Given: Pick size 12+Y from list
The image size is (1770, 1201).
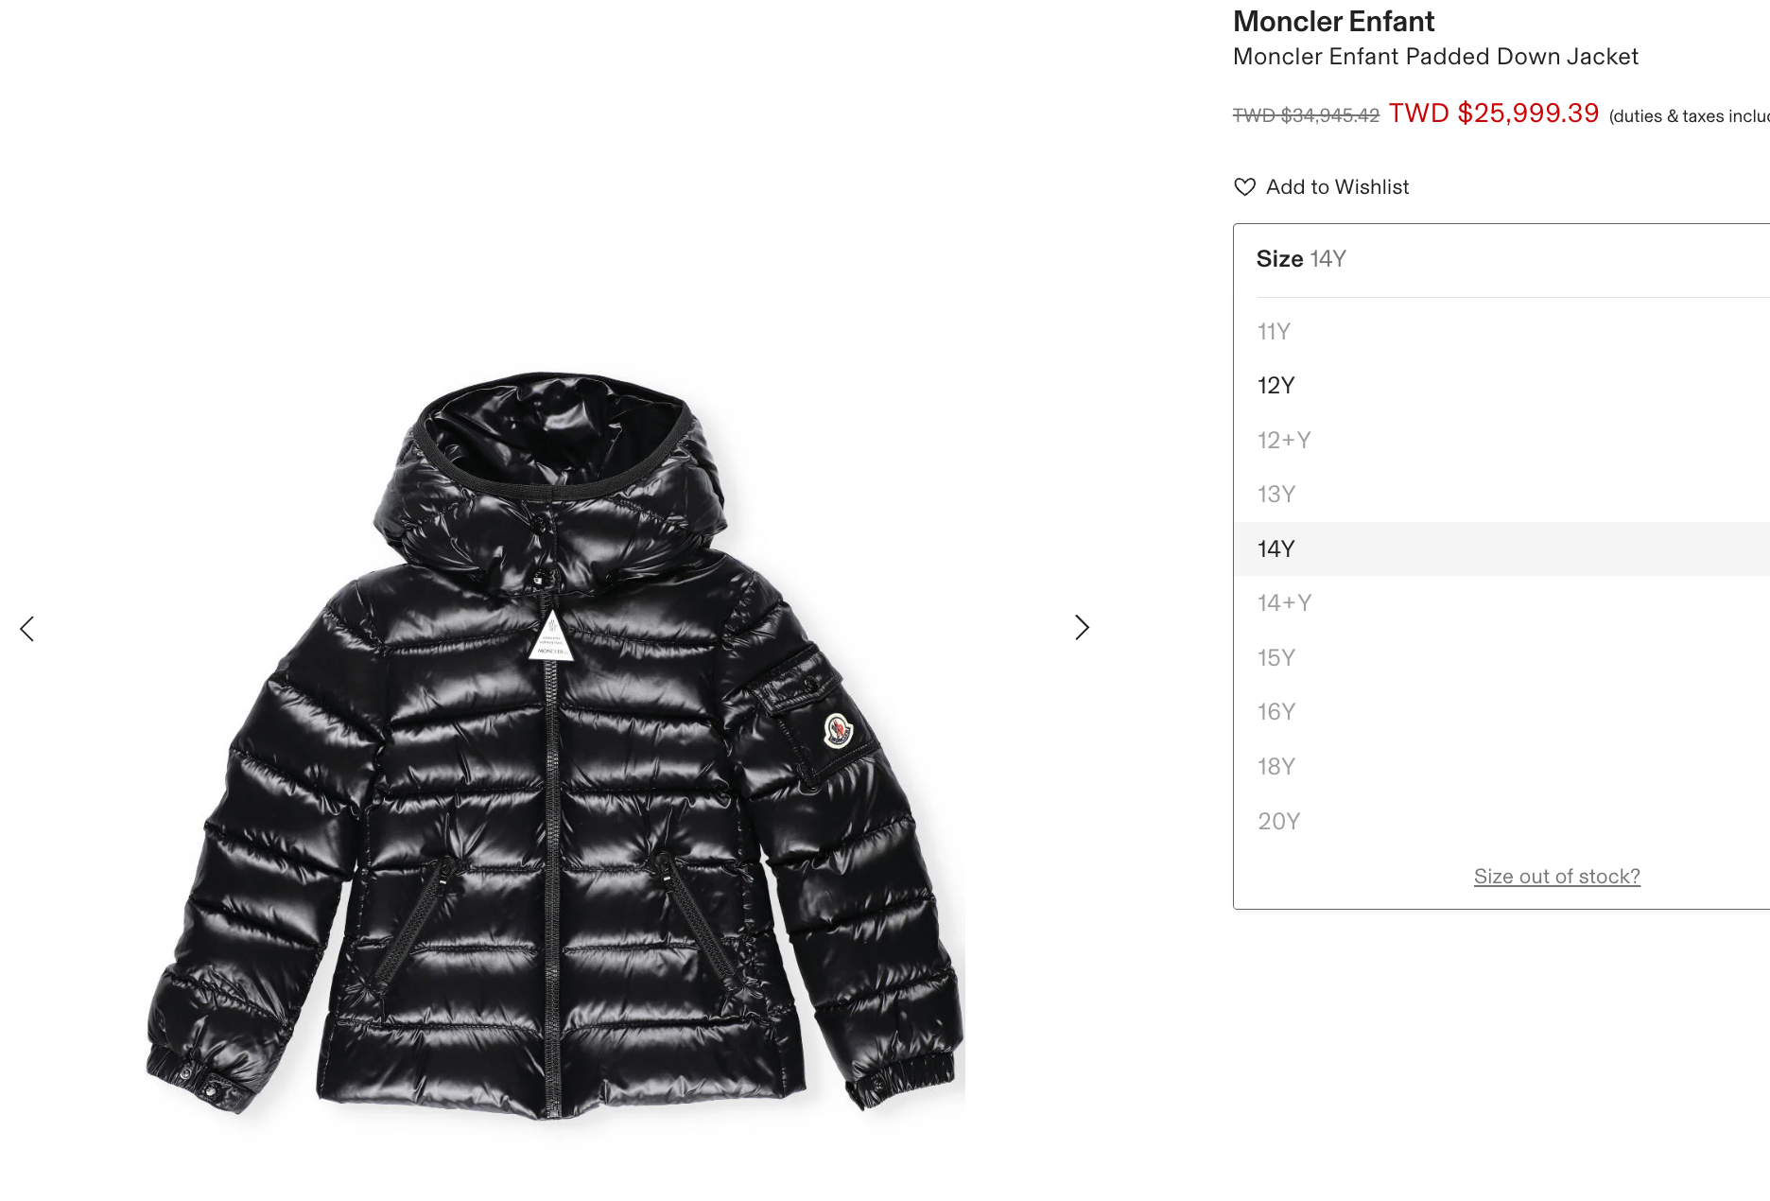Looking at the screenshot, I should pyautogui.click(x=1501, y=441).
